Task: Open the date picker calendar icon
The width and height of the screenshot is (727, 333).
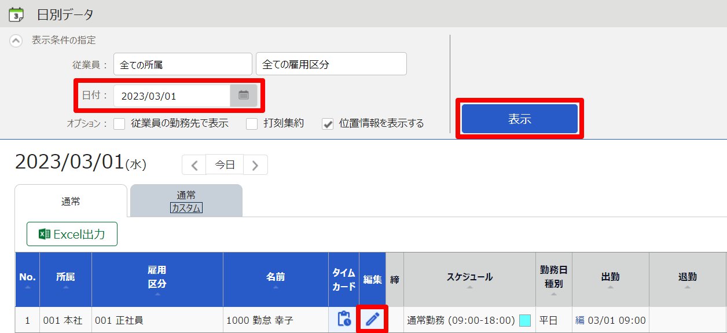Action: (x=244, y=96)
